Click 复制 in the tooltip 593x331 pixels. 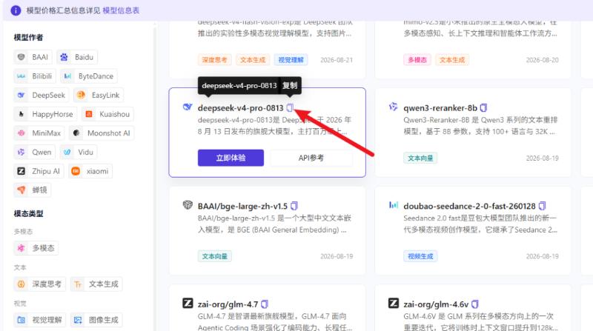tap(290, 85)
